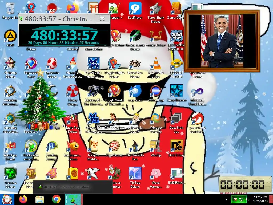Launch Water Bugs game
The width and height of the screenshot is (273, 205).
tap(156, 94)
